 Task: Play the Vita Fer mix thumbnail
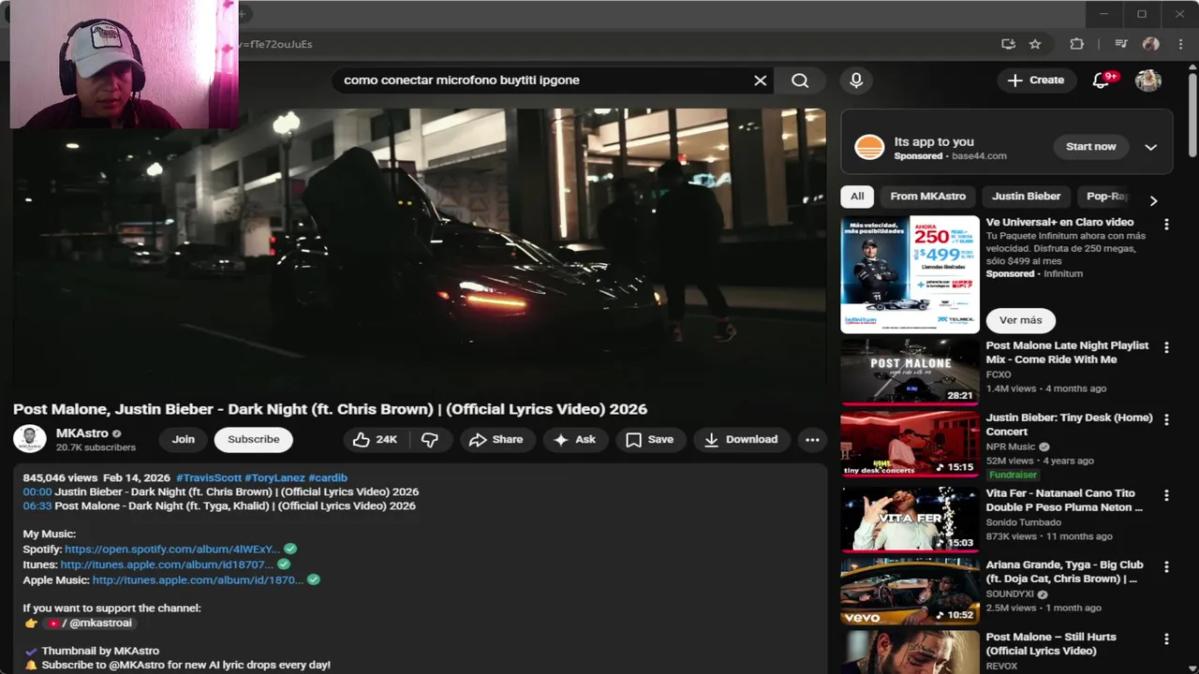click(910, 518)
